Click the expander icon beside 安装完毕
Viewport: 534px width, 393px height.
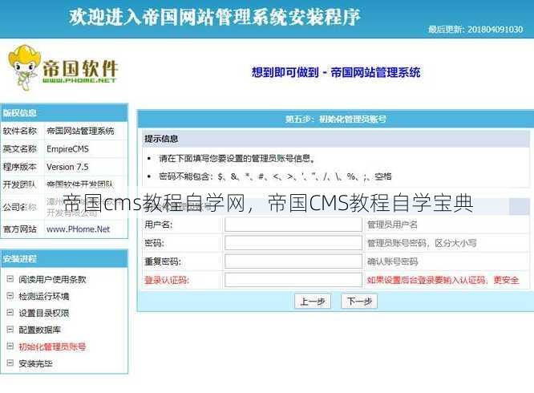10,363
